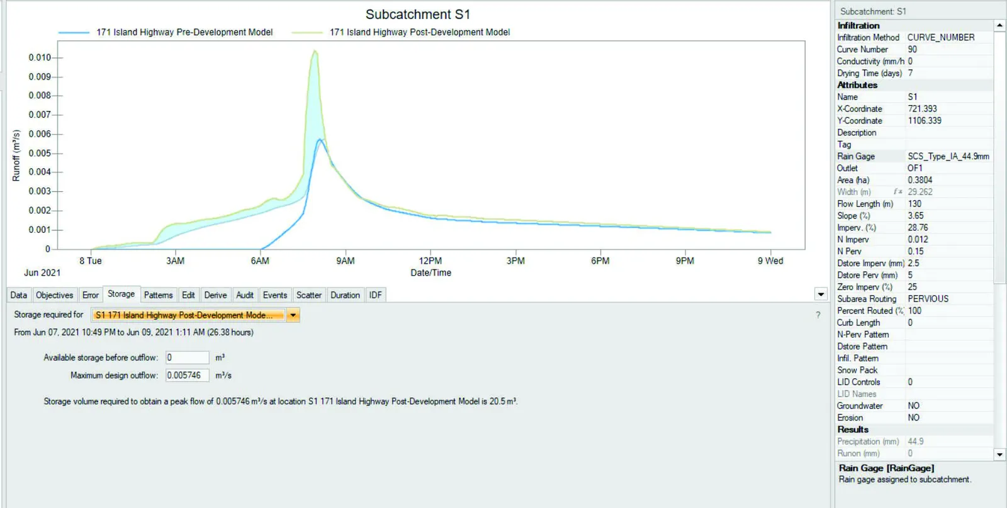Click the N Perv value 0.15

[x=916, y=252]
